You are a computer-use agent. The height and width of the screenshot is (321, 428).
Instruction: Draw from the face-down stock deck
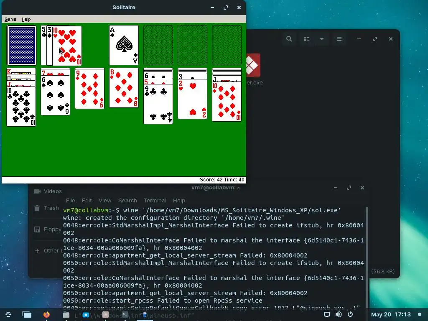tap(22, 45)
